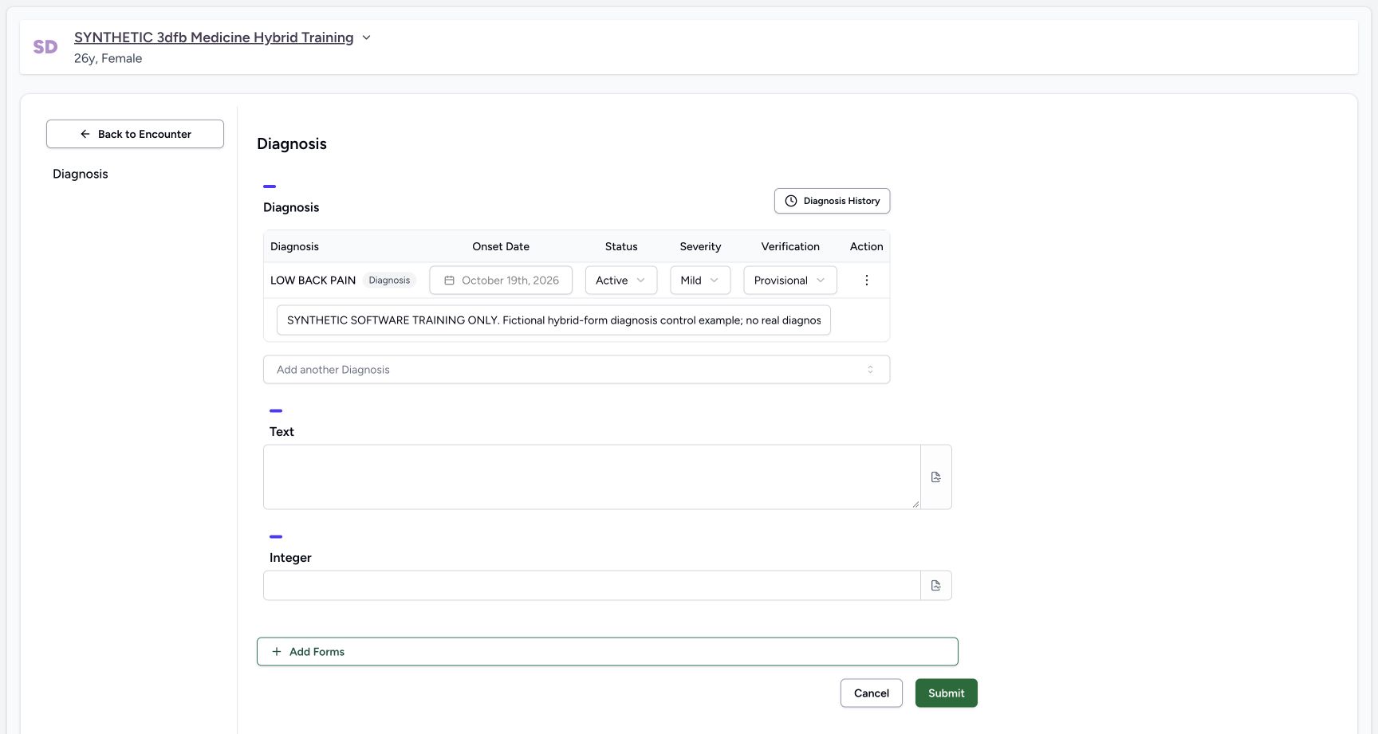Open the Provisional verification dropdown
The image size is (1378, 734).
(790, 281)
